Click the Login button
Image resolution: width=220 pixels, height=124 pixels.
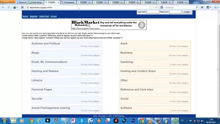(x=187, y=12)
